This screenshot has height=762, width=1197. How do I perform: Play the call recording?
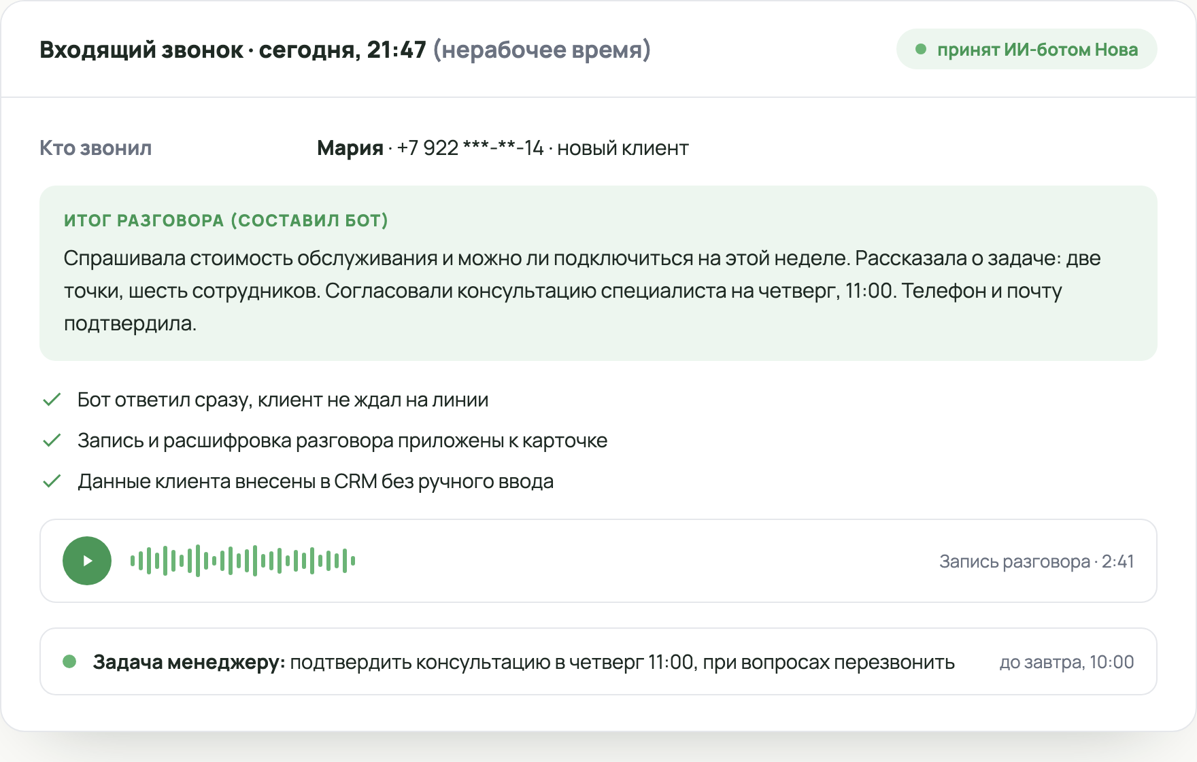point(87,561)
